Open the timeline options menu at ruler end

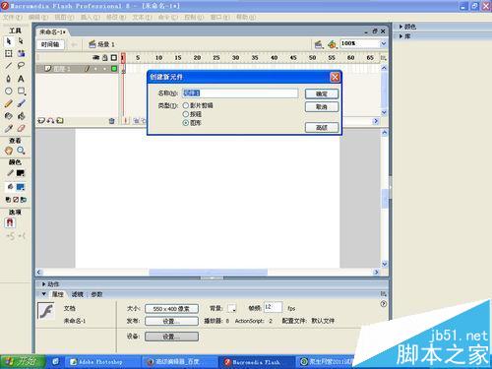click(383, 58)
